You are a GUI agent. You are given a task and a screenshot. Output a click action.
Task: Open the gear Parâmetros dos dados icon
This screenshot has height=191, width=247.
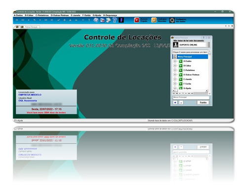pos(172,20)
